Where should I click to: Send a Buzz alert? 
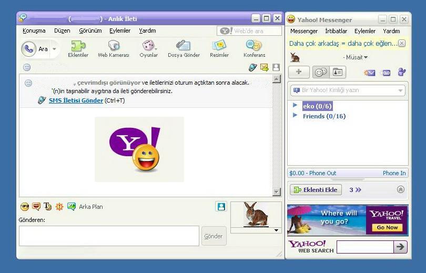tap(59, 207)
